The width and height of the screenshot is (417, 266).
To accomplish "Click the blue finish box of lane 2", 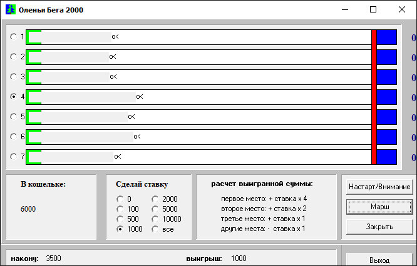I will 387,57.
